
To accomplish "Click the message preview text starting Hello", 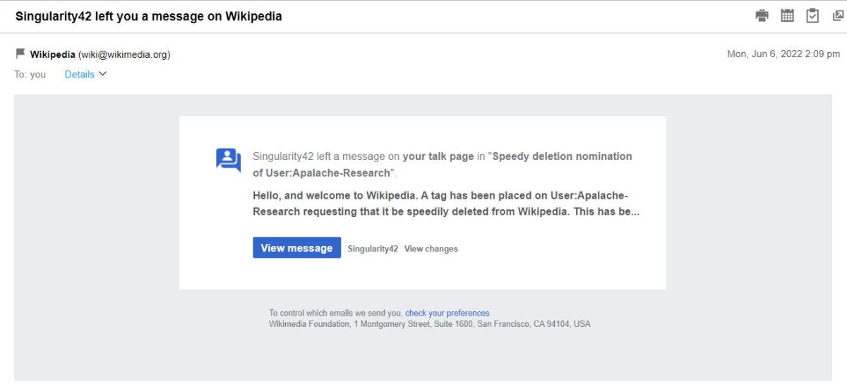I will click(x=445, y=204).
